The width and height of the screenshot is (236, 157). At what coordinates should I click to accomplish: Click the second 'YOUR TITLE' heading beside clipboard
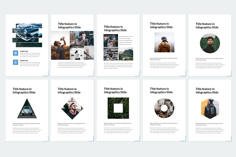point(24,61)
